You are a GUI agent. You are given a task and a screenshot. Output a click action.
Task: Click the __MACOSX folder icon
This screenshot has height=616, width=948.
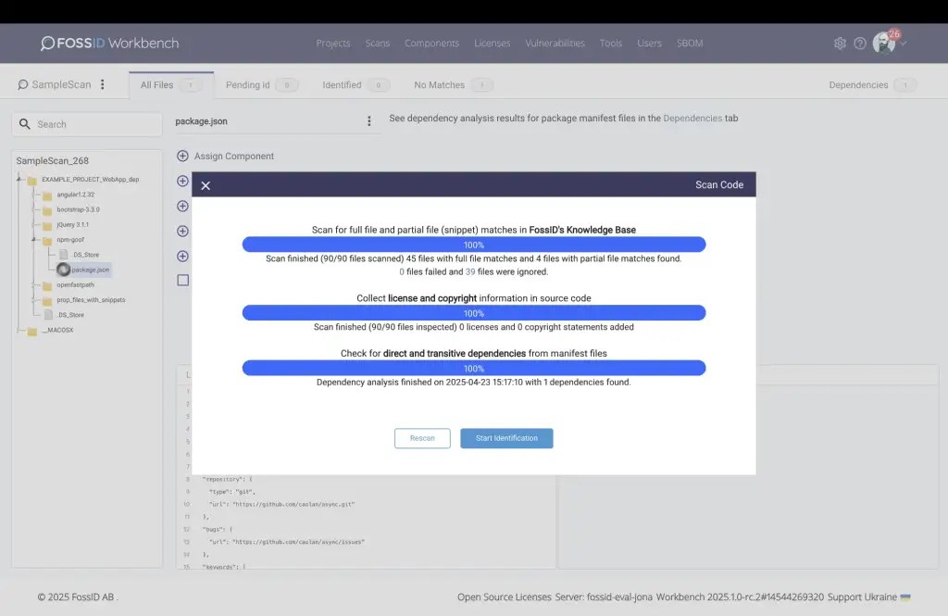click(32, 331)
